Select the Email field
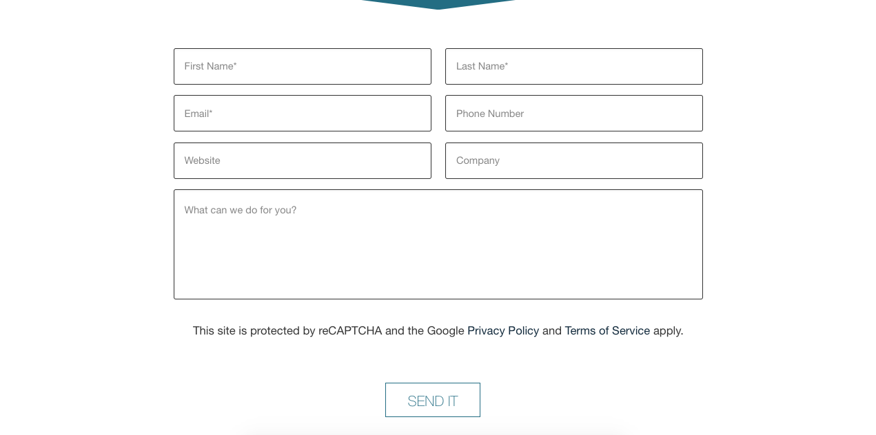 [x=302, y=114]
